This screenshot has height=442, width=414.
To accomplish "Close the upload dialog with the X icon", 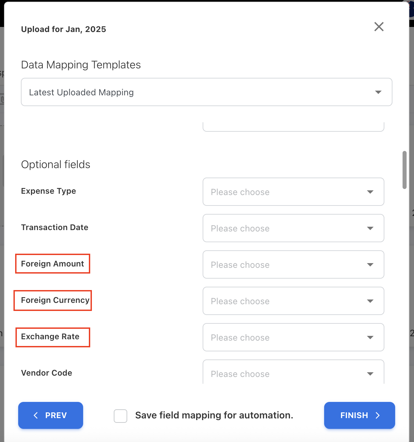I will (379, 27).
